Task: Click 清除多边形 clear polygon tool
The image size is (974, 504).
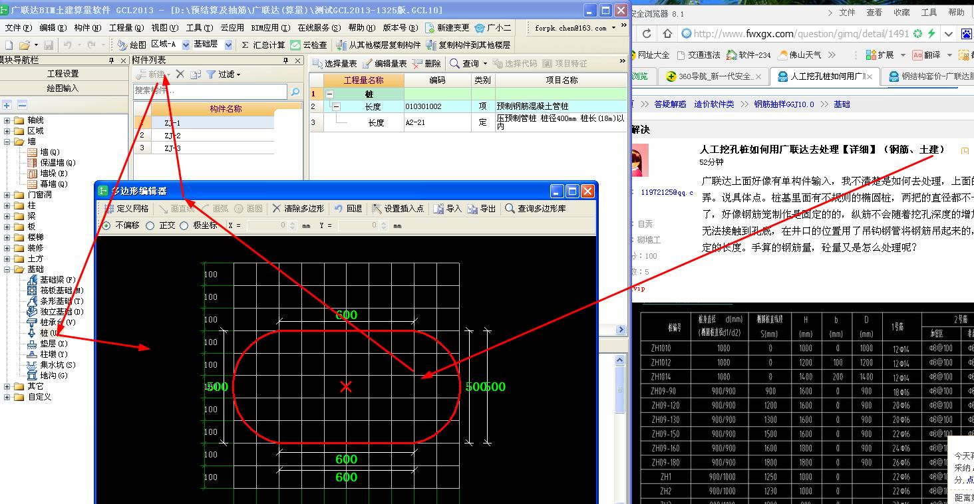Action: click(x=299, y=208)
